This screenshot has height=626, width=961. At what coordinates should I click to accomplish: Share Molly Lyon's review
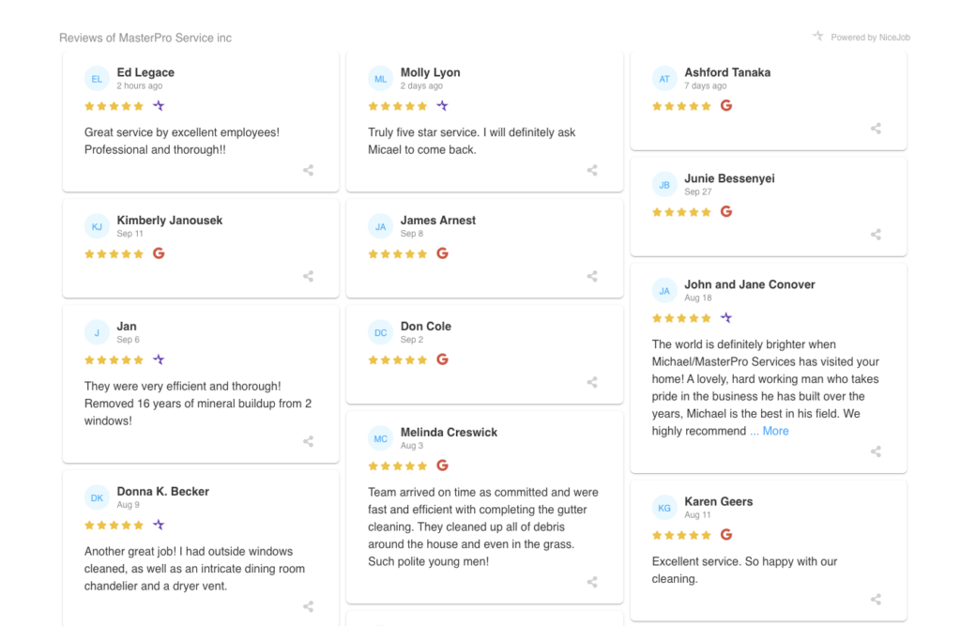pyautogui.click(x=592, y=171)
